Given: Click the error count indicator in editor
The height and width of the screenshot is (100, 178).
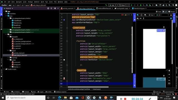Looking at the screenshot, I should (123, 15).
